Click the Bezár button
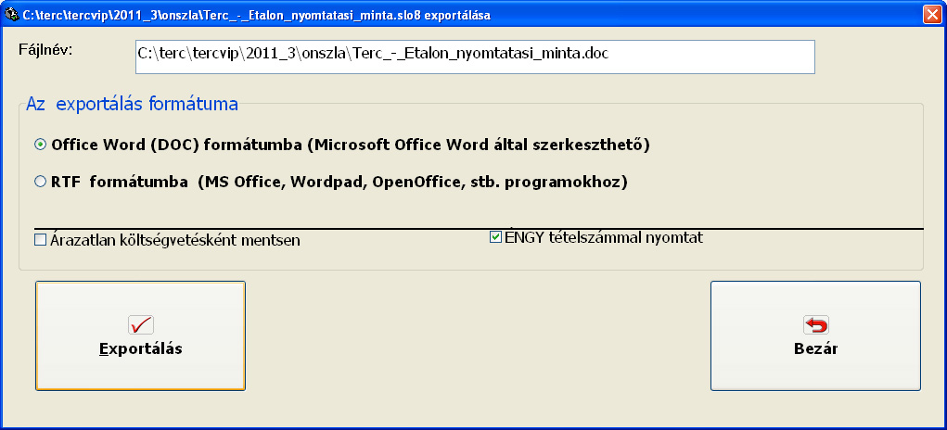The height and width of the screenshot is (430, 947). 815,335
